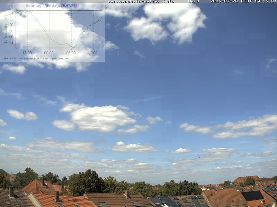Click the 18:00 time axis label
The width and height of the screenshot is (277, 207).
click(x=27, y=53)
